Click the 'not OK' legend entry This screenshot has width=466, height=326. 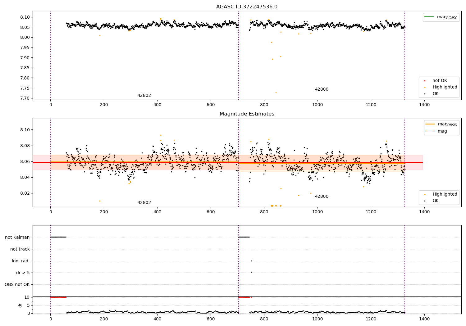click(440, 81)
